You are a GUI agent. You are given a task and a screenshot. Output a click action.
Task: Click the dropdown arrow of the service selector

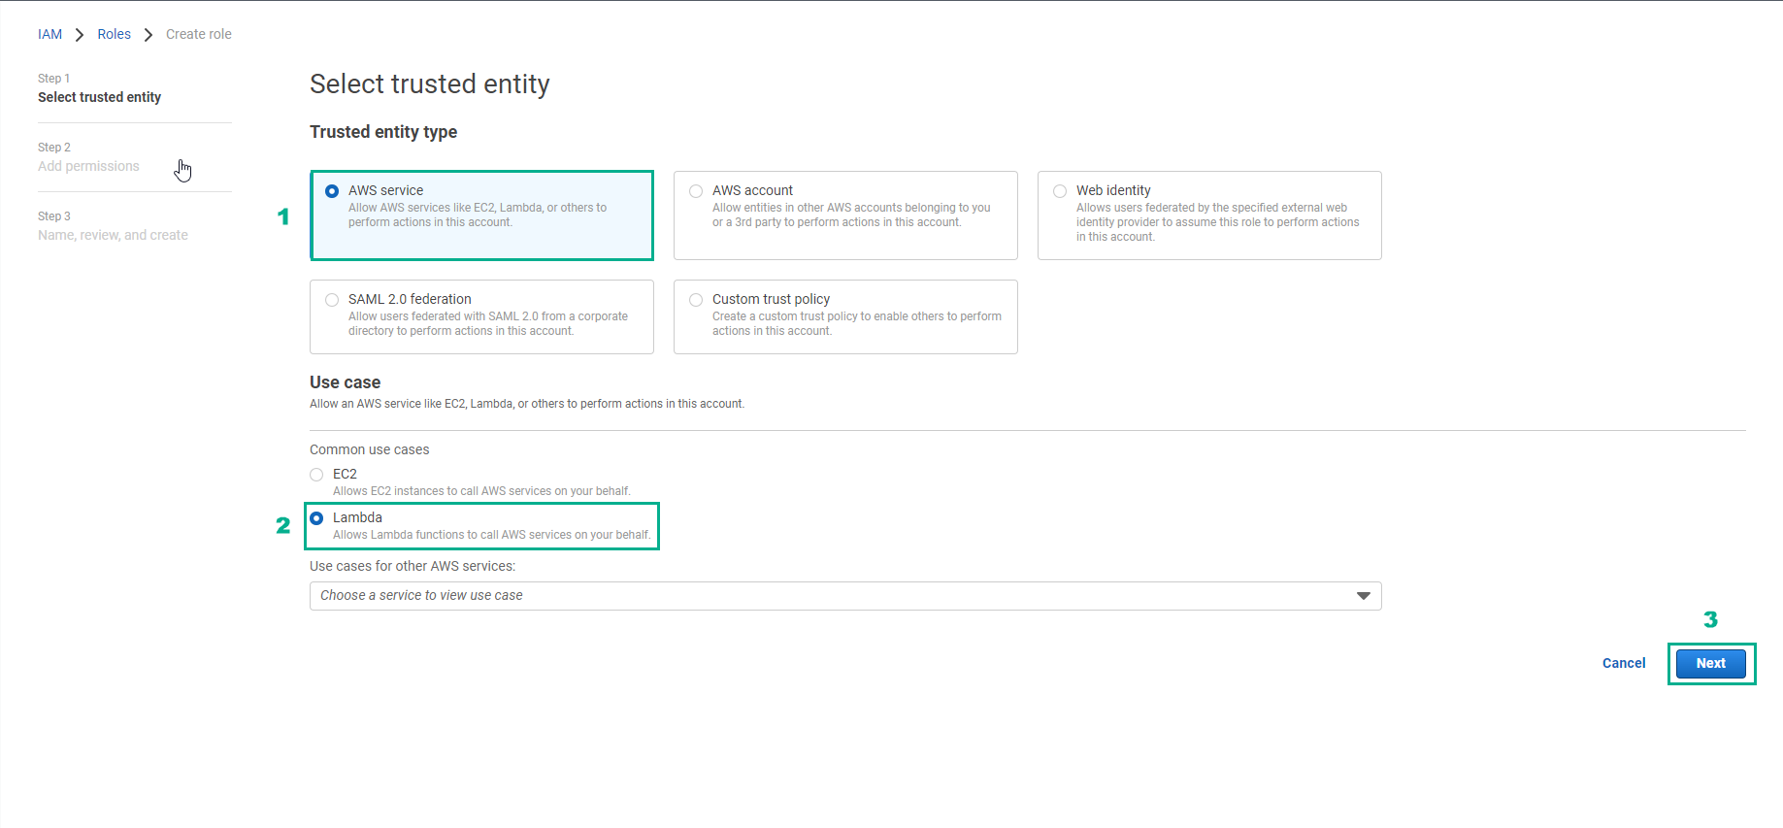coord(1363,596)
